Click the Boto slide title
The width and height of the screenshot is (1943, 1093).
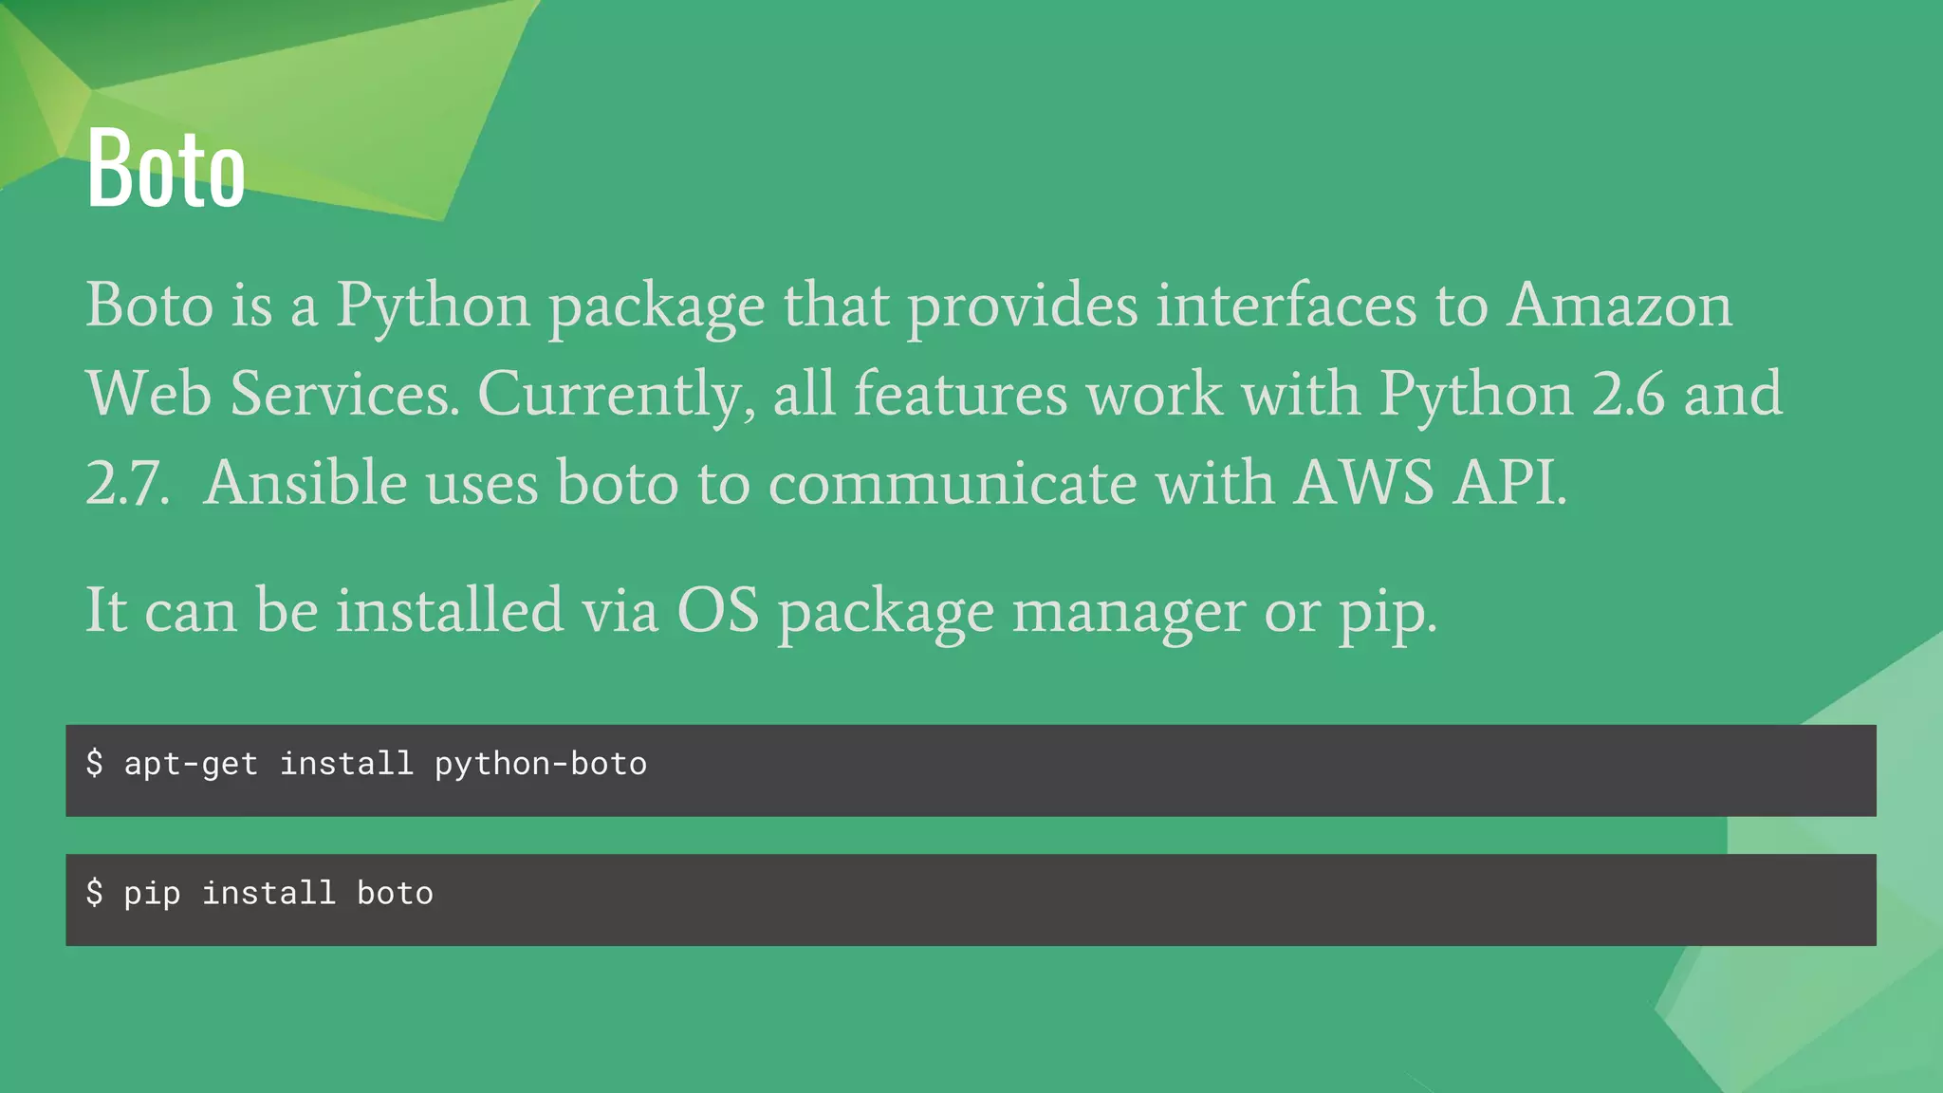166,169
